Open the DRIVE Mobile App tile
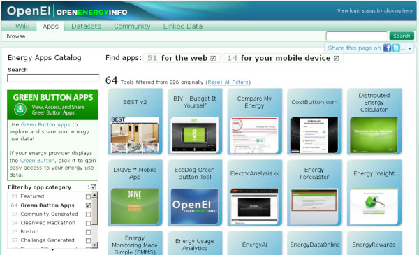 [135, 193]
